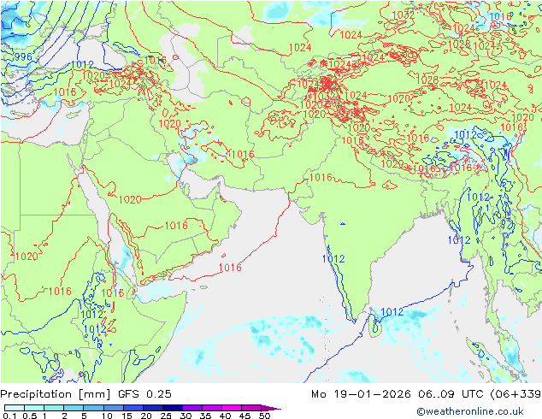
Task: Click the legend tick label '50'
Action: tap(264, 416)
